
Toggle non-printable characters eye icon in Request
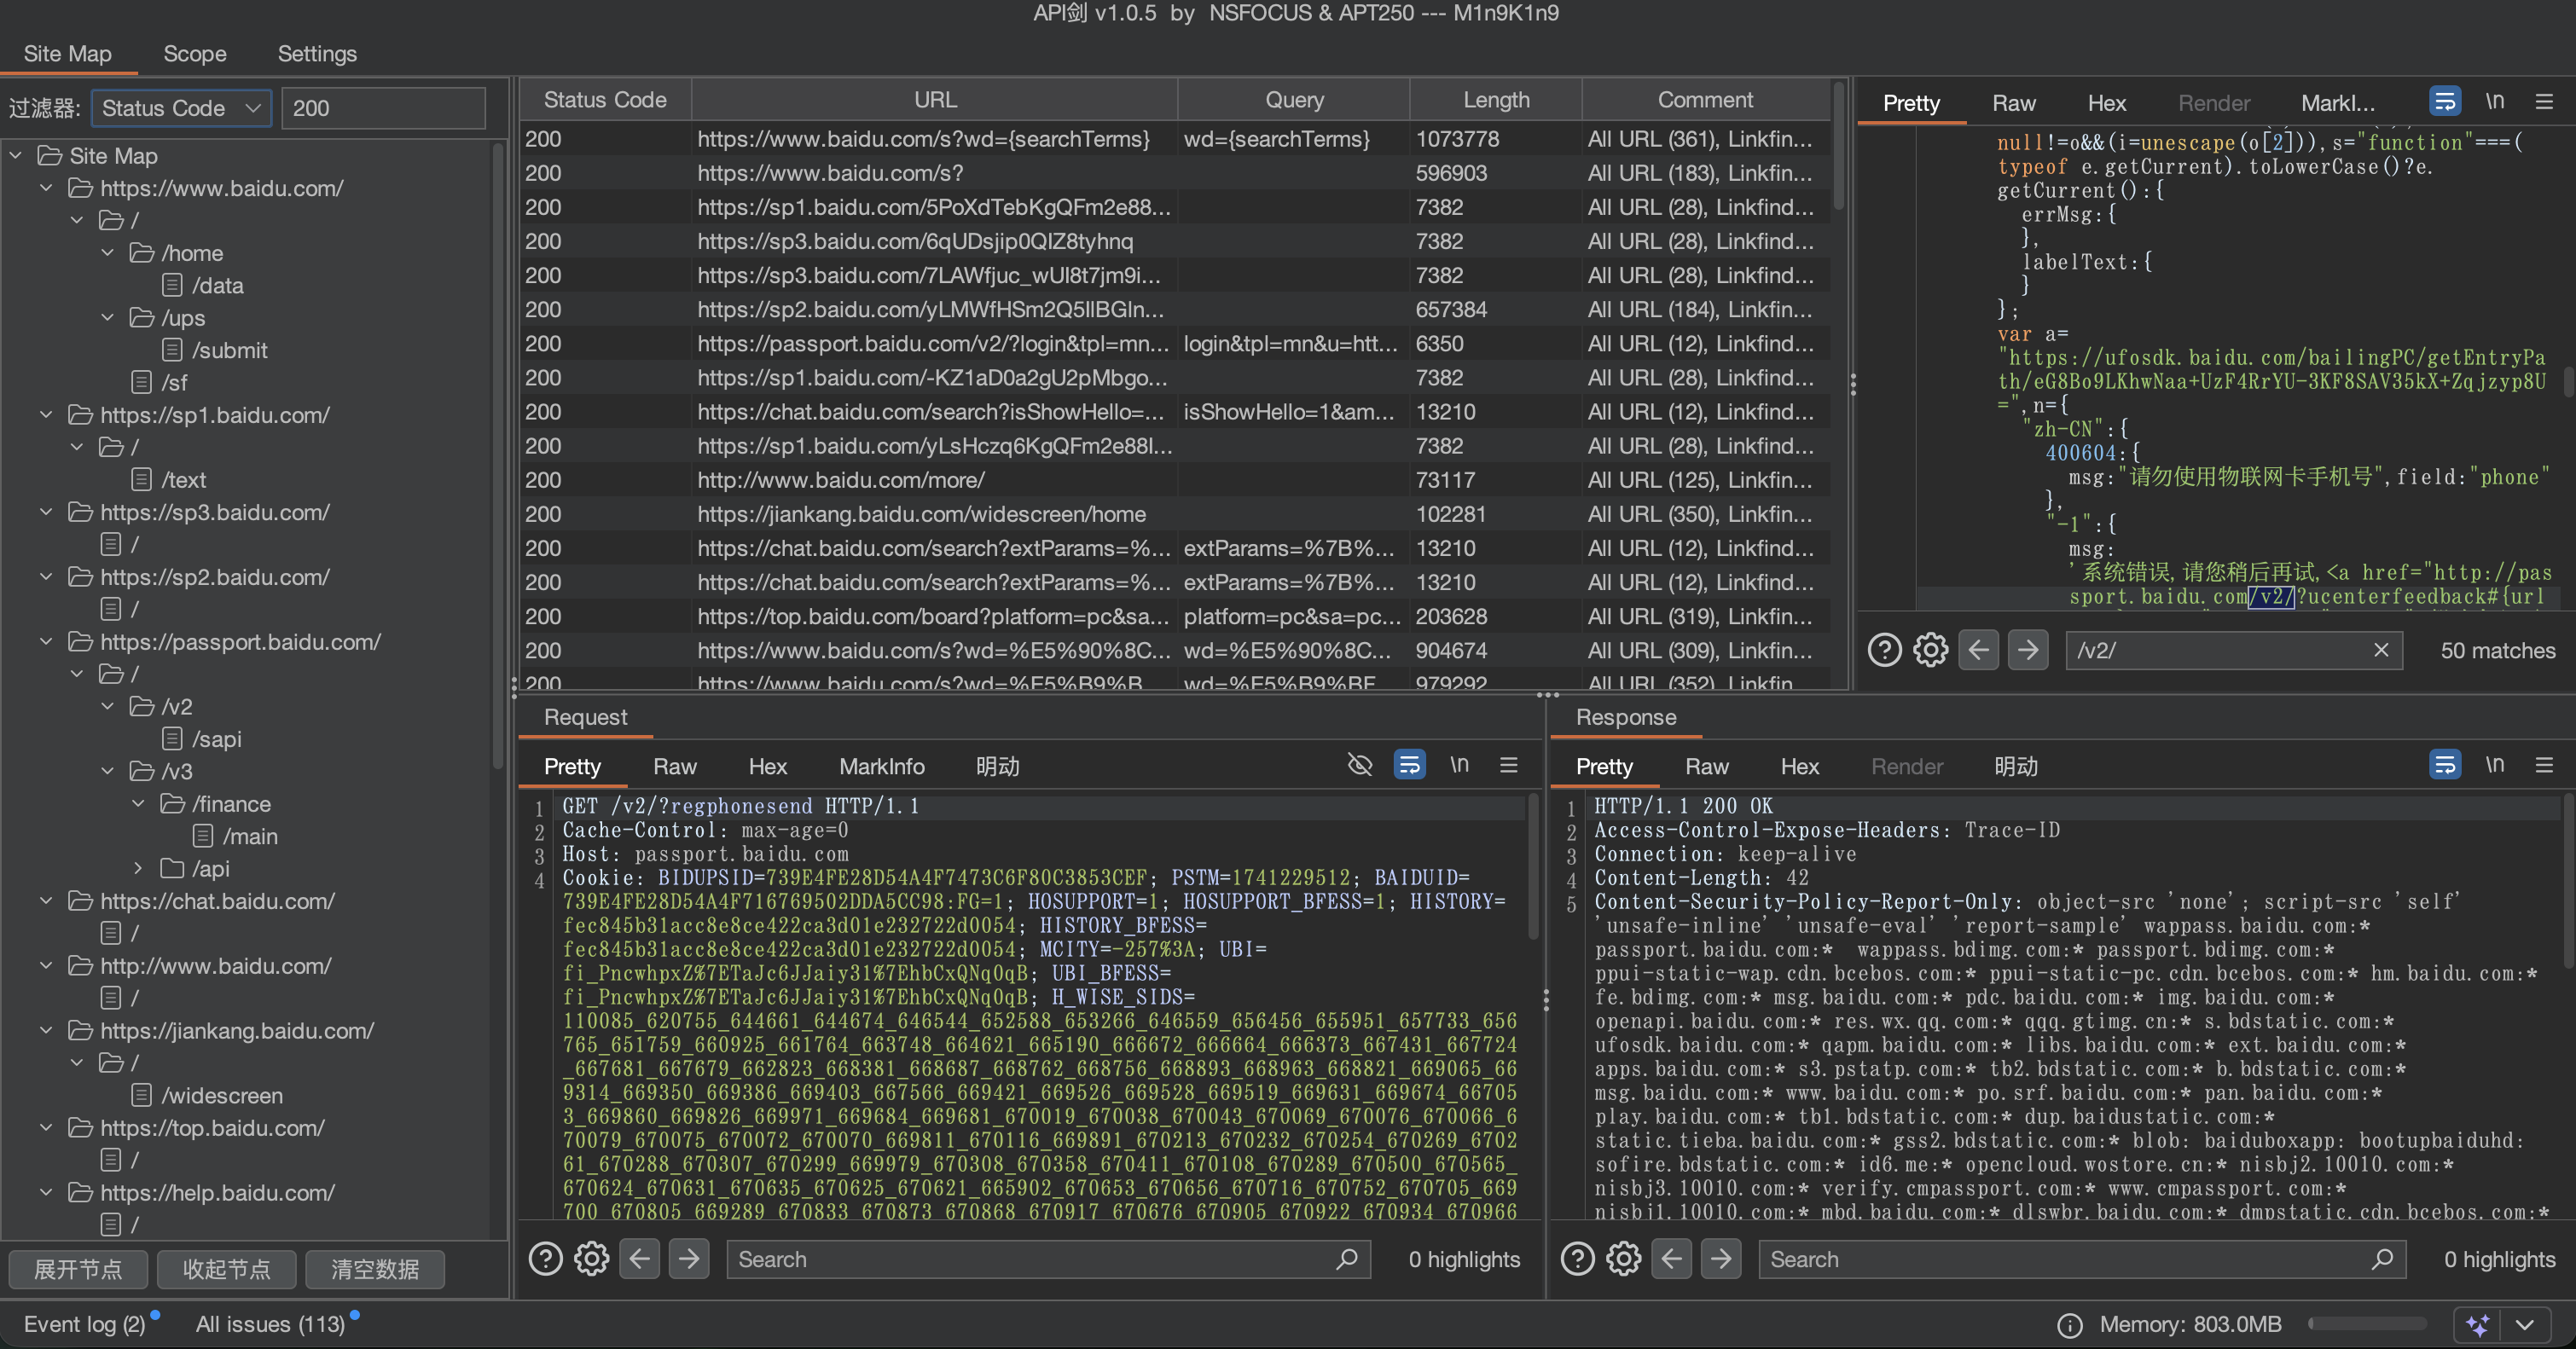(x=1359, y=765)
